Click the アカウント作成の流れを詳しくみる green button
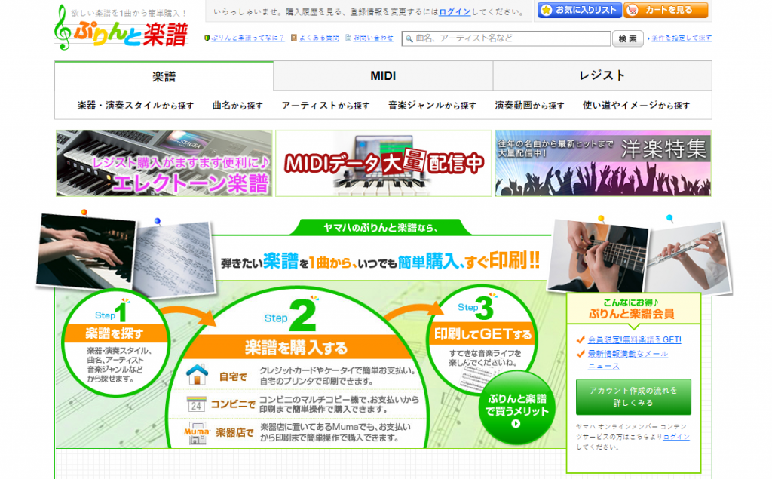This screenshot has width=772, height=479. (x=633, y=397)
